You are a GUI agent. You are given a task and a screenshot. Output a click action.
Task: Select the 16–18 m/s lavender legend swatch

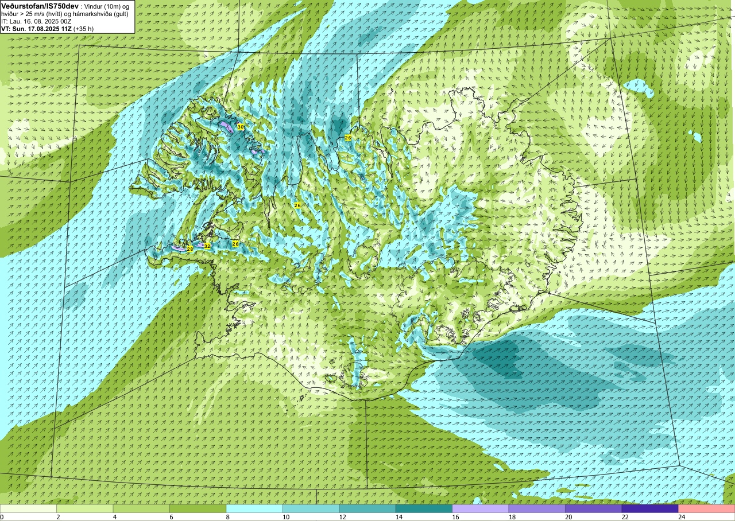point(481,509)
